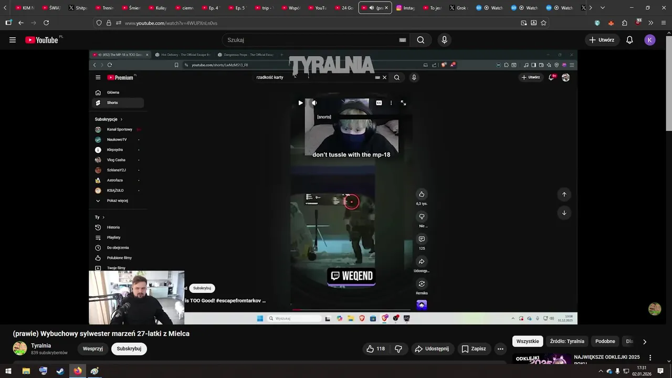Save the video with Zapisz
The image size is (672, 378).
click(473, 349)
